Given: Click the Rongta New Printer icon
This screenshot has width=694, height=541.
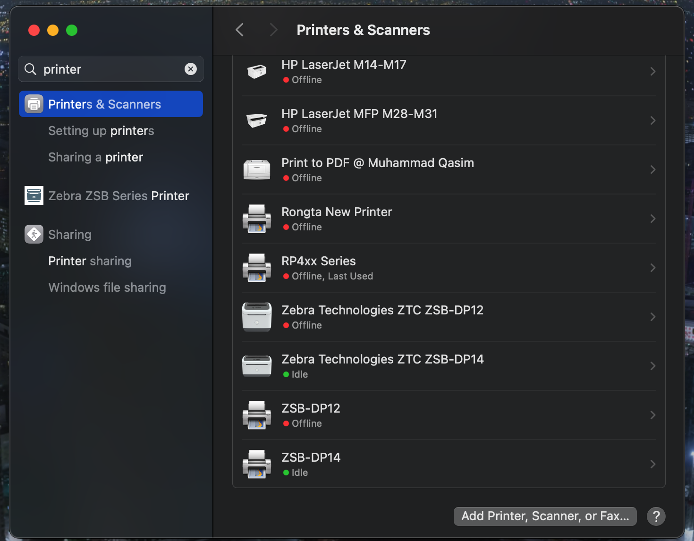Looking at the screenshot, I should point(257,219).
